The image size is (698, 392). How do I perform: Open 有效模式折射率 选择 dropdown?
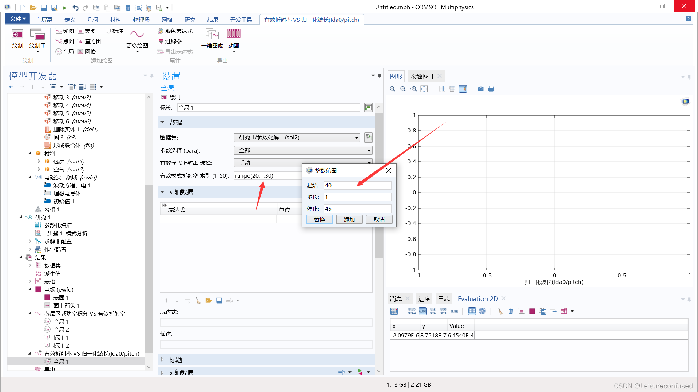303,163
